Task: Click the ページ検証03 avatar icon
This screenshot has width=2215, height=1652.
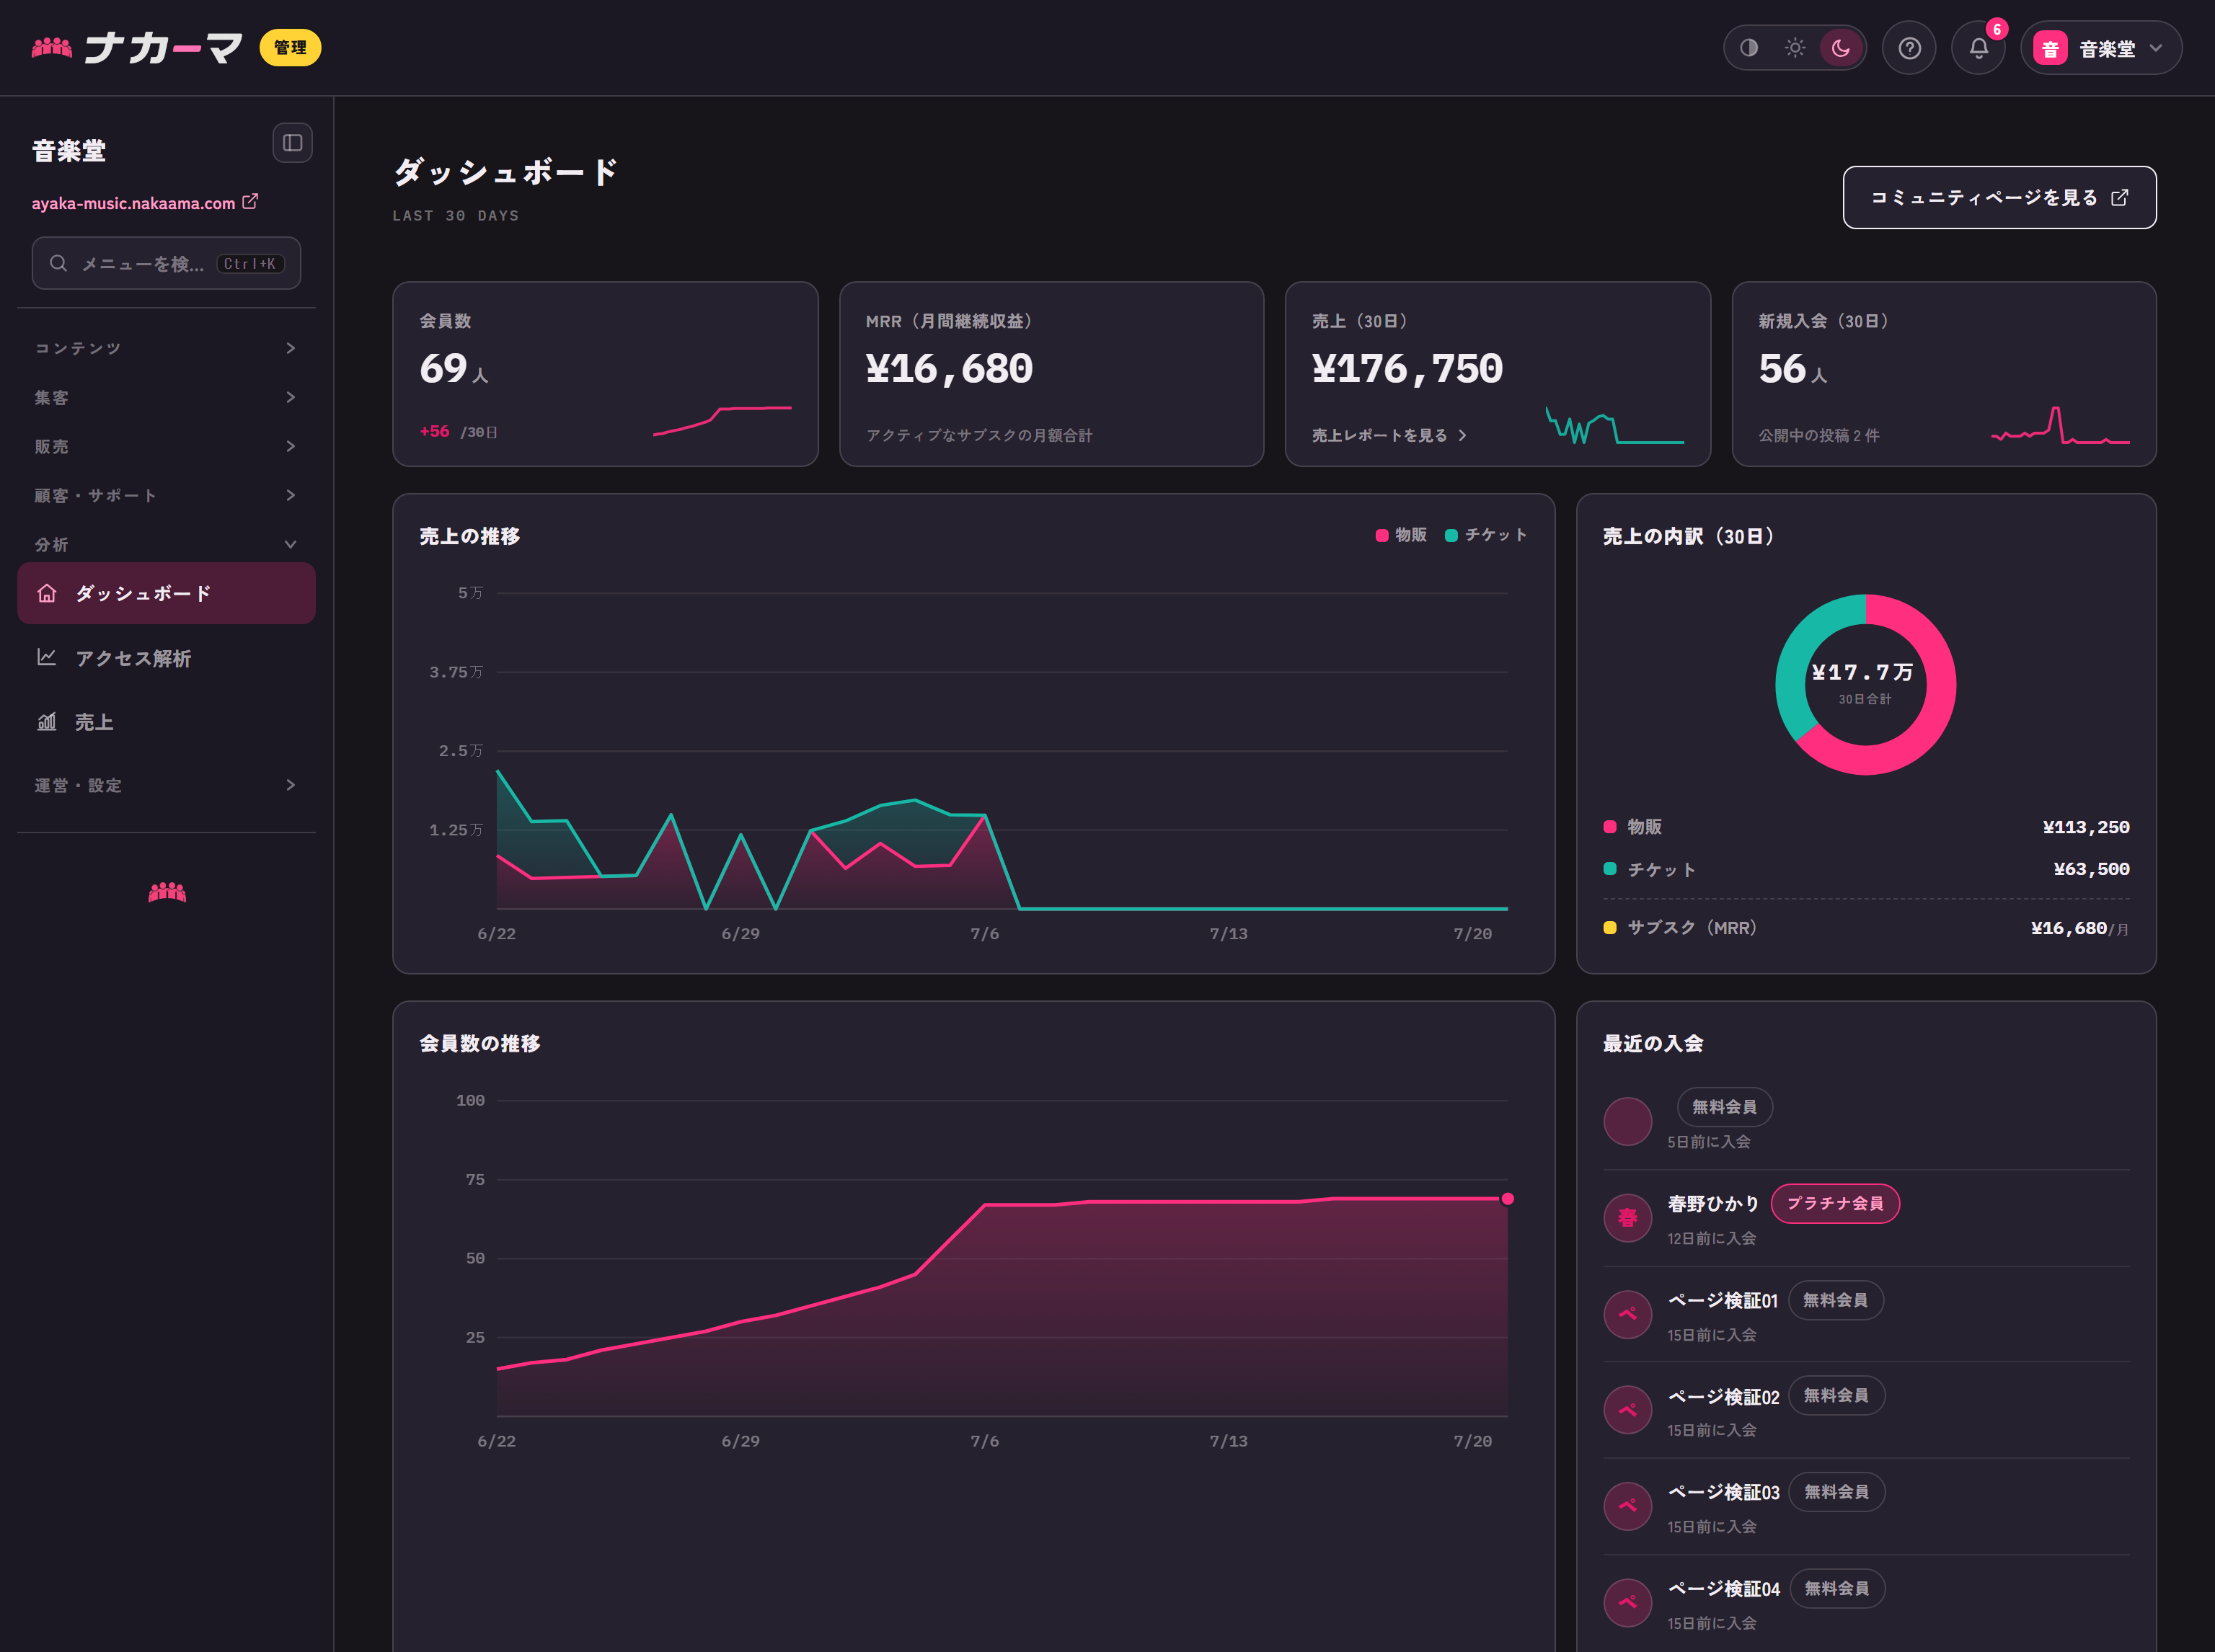Action: [x=1628, y=1506]
